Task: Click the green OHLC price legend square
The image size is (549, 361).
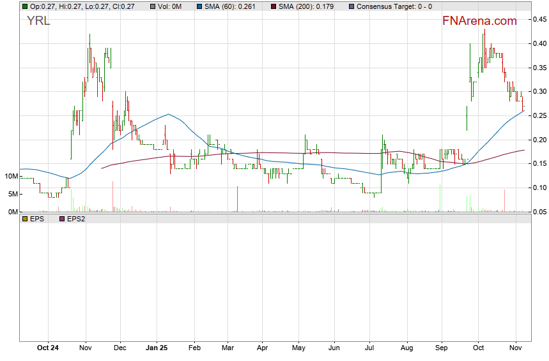Action: point(25,6)
